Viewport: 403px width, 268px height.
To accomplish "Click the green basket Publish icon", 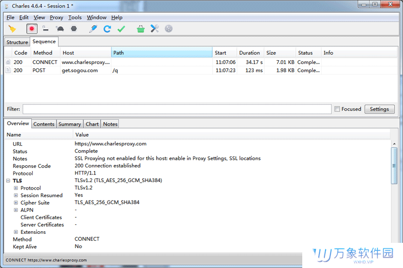I will tap(141, 29).
